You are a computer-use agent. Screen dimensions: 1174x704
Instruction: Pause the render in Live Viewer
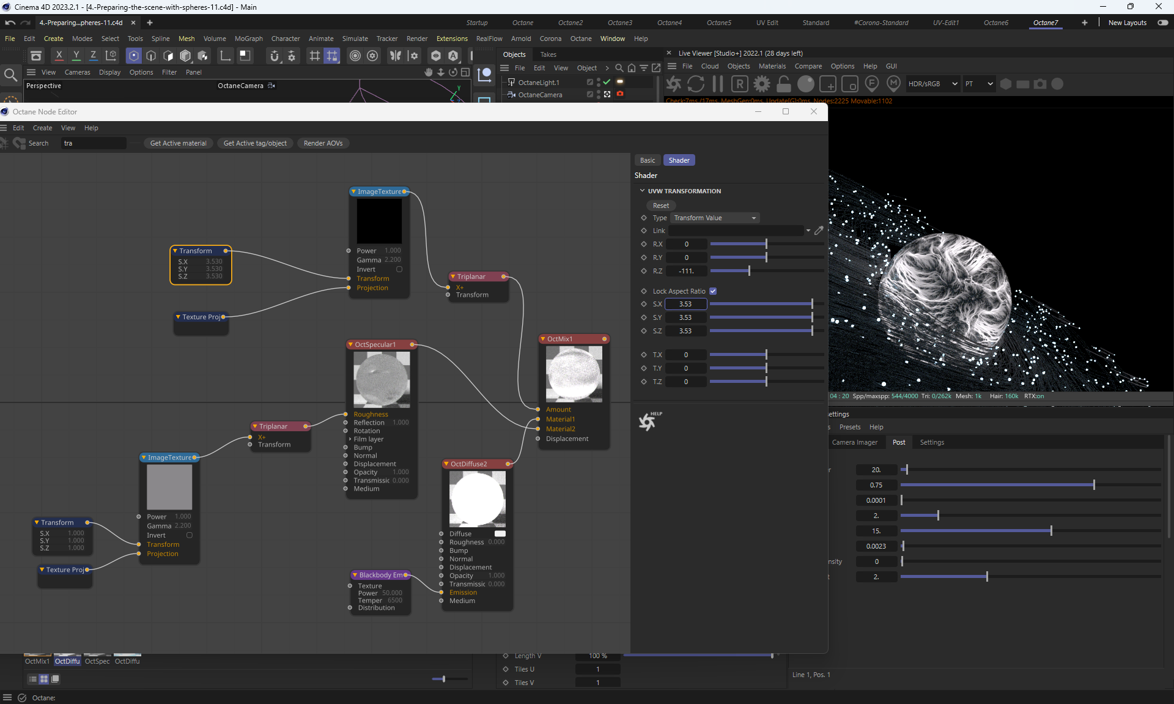click(717, 84)
